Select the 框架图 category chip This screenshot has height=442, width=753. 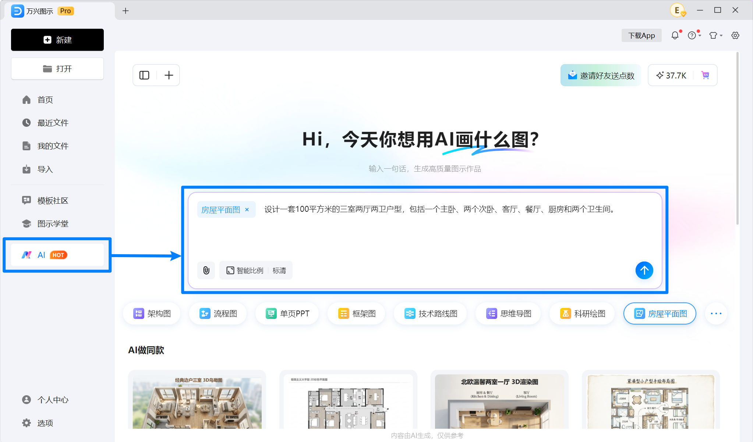(x=356, y=313)
